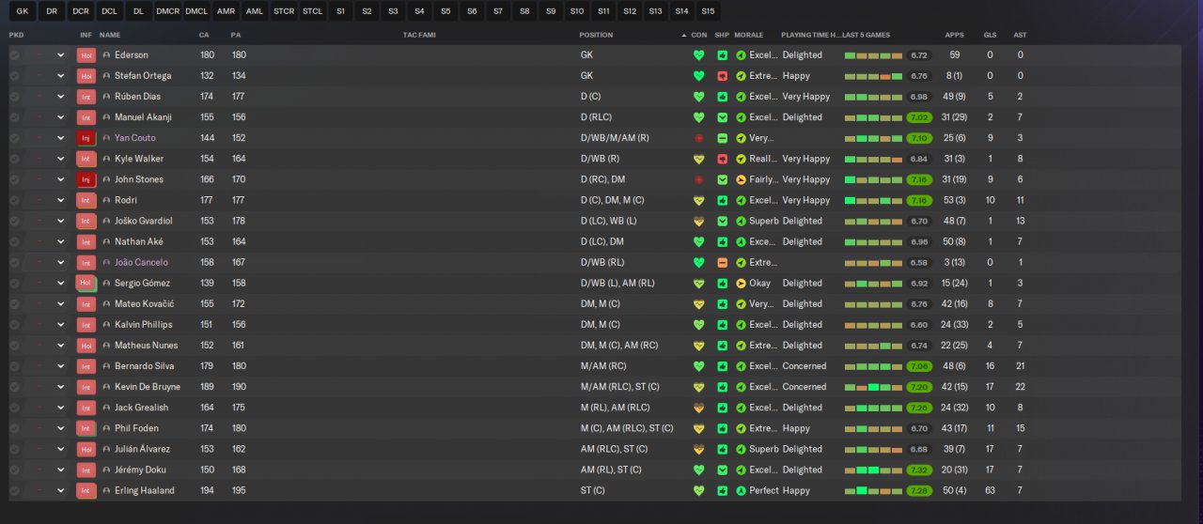Click Yan Couto's red injury condition icon
This screenshot has height=524, width=1203.
698,138
